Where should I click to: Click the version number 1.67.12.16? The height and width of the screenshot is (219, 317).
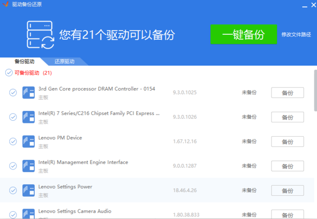(185, 141)
